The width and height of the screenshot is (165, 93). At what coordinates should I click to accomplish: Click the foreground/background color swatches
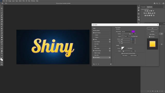point(2,60)
